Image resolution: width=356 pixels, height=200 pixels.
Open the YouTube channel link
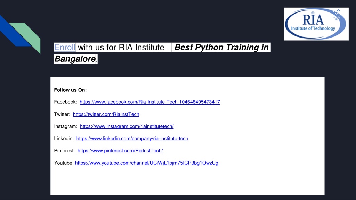tap(146, 163)
